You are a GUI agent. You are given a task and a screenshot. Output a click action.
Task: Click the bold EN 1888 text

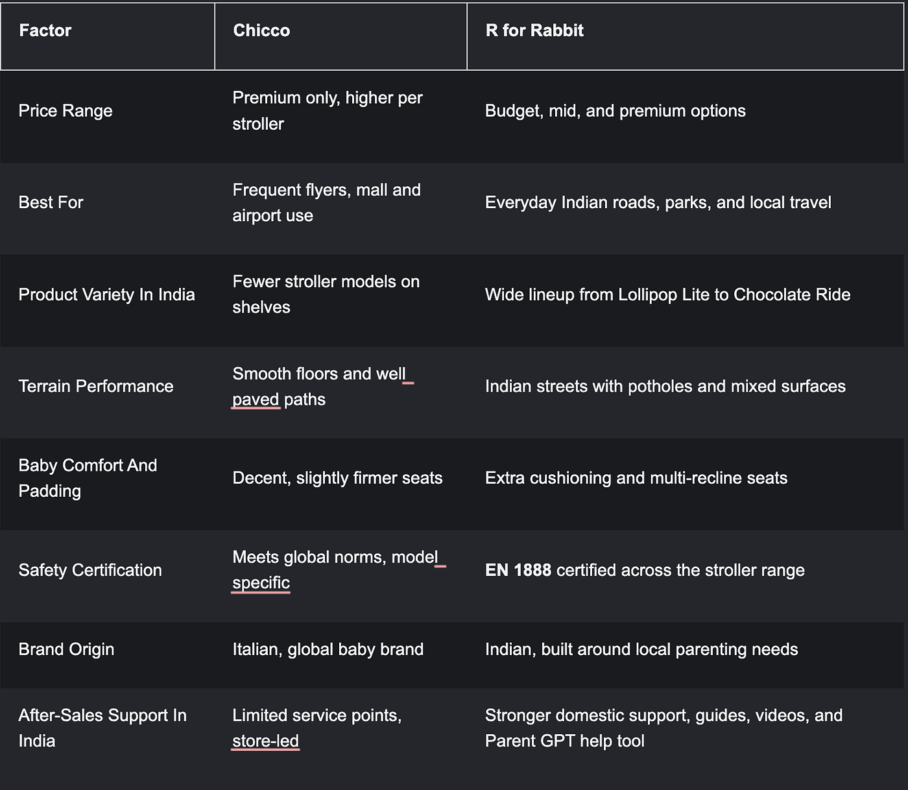click(x=518, y=570)
